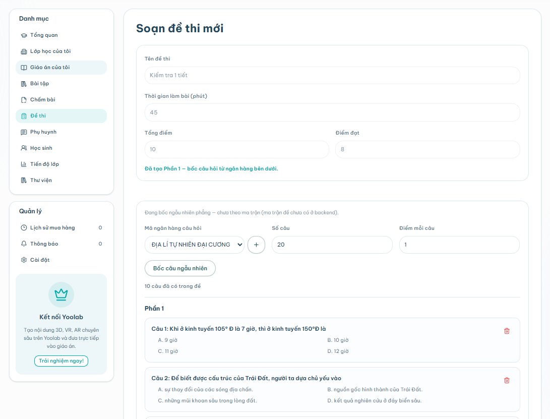Click the plus button next to question bank
The image size is (550, 419).
[257, 245]
